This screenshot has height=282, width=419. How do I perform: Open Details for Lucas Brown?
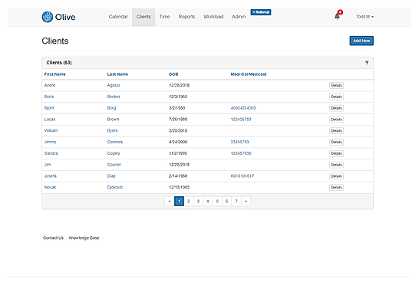point(336,120)
